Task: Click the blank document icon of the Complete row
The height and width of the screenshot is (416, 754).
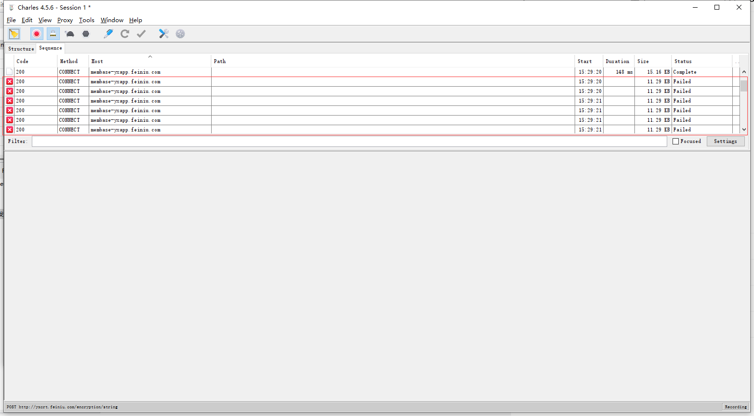Action: pos(10,72)
